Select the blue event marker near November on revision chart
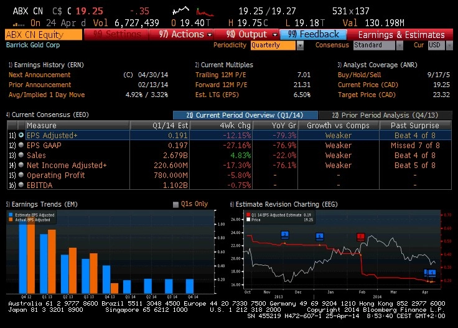 [x=285, y=235]
